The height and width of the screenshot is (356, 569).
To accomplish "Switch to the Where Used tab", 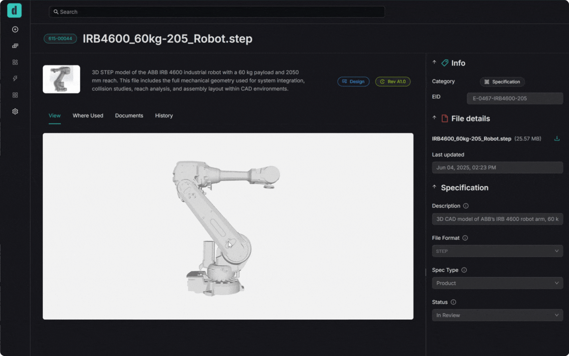I will pos(88,116).
